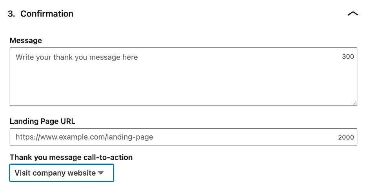
Task: Click the "Message" field label
Action: (x=26, y=40)
